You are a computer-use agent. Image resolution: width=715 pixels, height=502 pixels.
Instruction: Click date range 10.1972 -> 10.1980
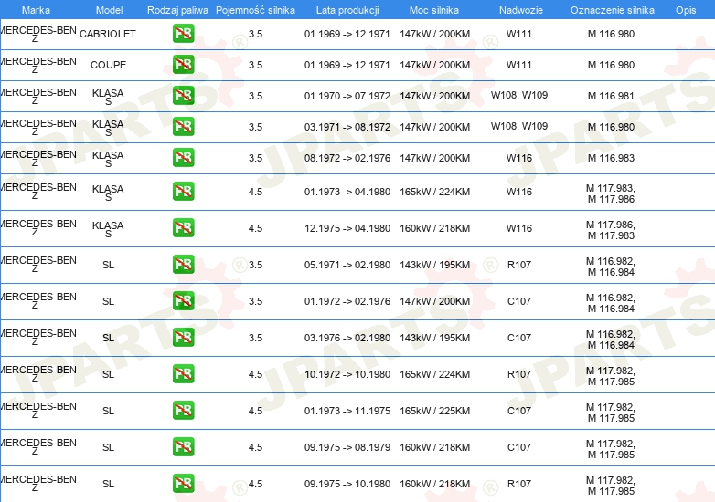(x=347, y=374)
